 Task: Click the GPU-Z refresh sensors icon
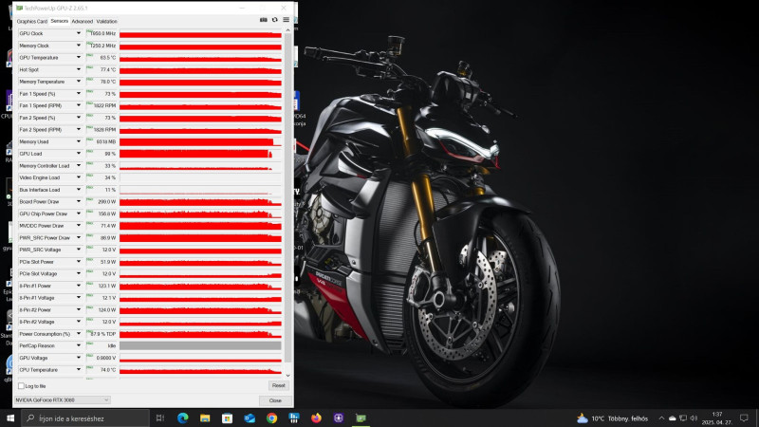(274, 20)
